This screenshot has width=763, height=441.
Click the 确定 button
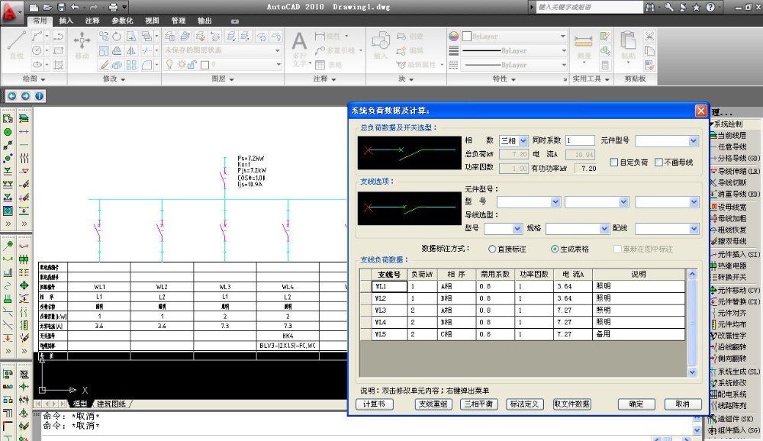coord(636,404)
